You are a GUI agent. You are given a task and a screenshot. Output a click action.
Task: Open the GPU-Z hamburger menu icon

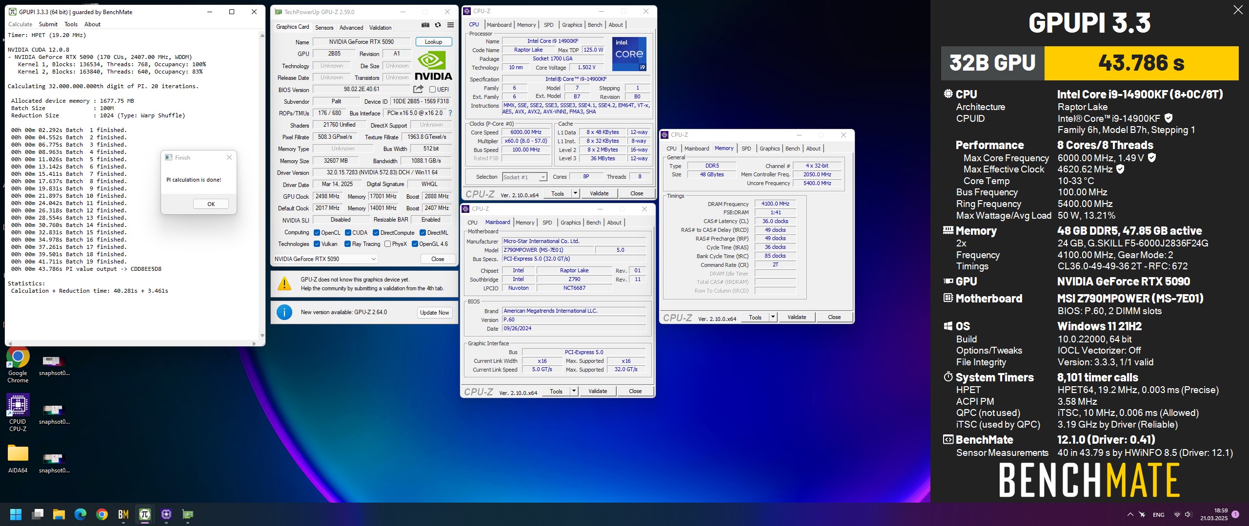click(x=450, y=25)
